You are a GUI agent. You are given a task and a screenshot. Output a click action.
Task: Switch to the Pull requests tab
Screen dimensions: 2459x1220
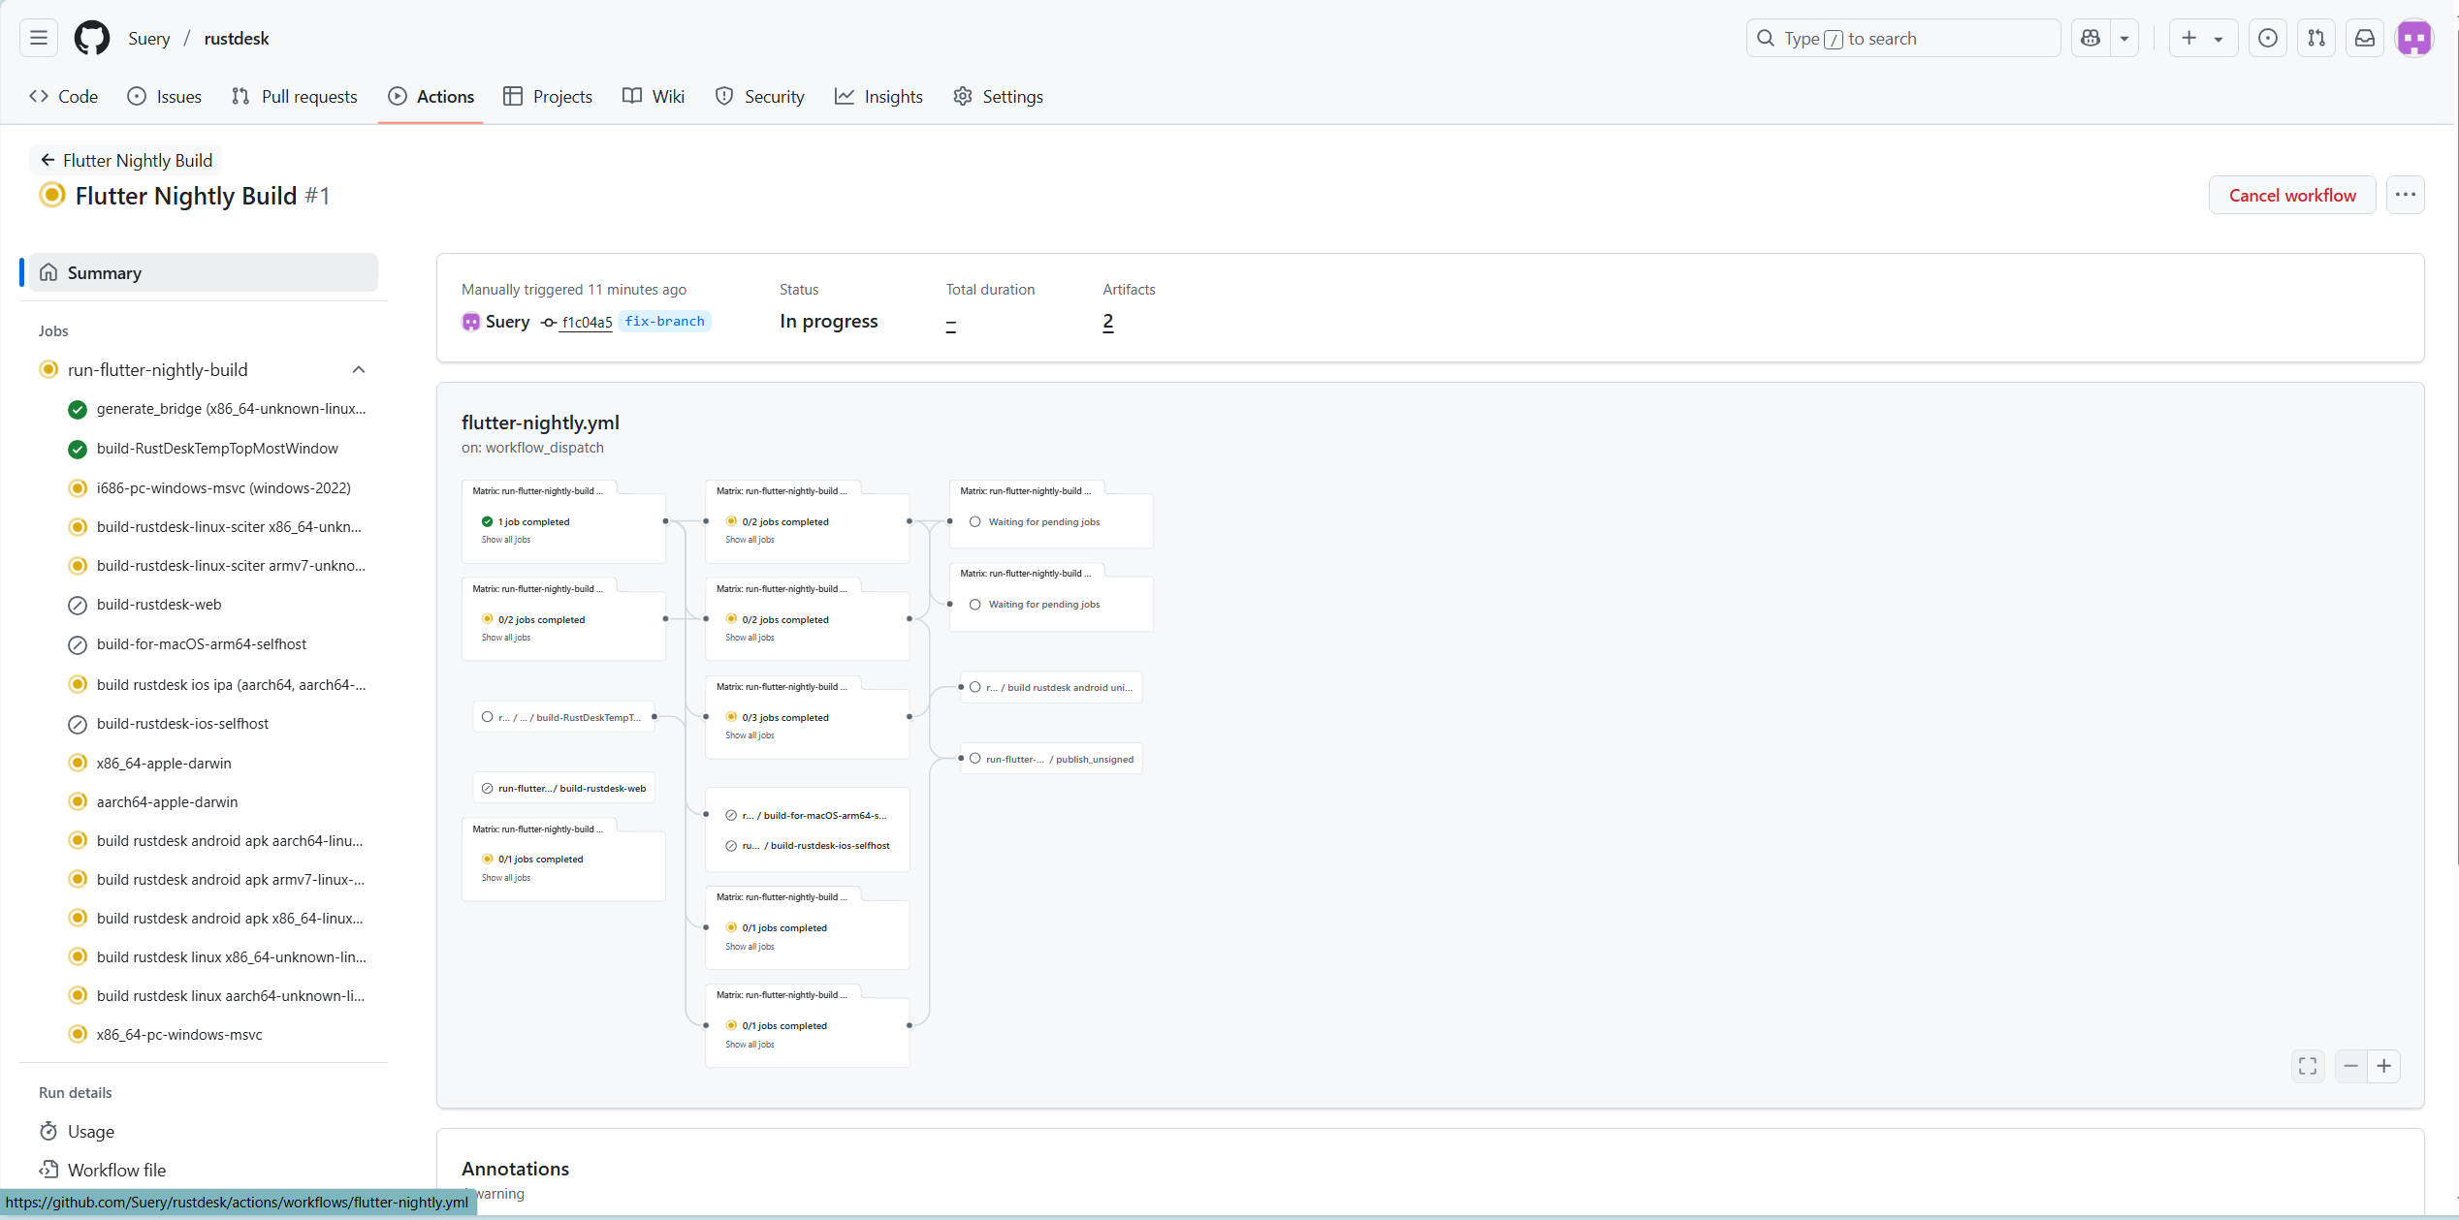[x=295, y=96]
